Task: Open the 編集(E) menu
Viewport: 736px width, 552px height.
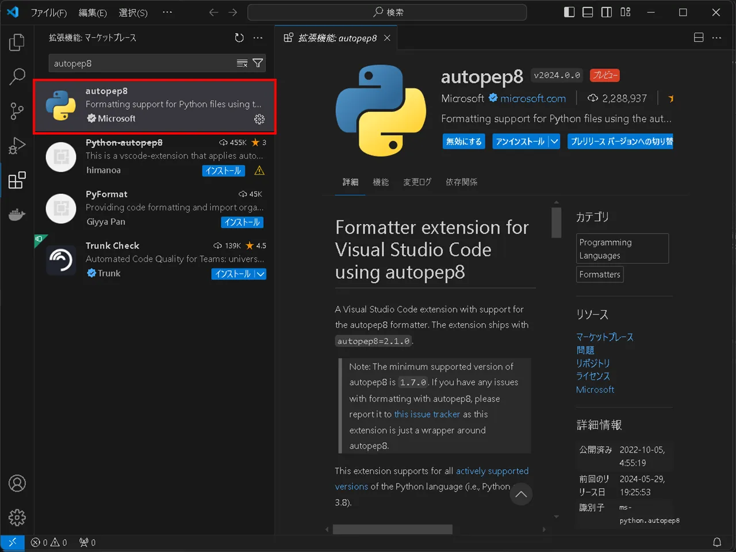Action: coord(93,13)
